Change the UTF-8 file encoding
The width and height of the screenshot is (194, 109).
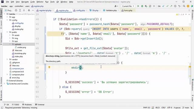pos(170,108)
